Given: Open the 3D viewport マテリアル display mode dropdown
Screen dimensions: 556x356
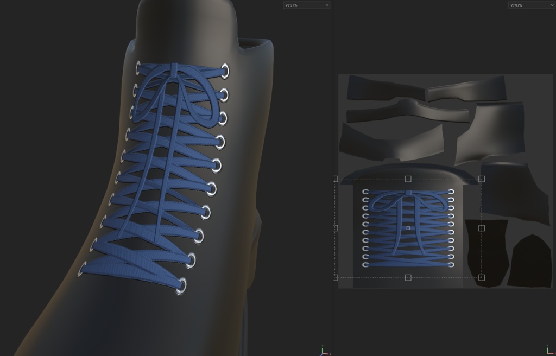Looking at the screenshot, I should point(307,5).
